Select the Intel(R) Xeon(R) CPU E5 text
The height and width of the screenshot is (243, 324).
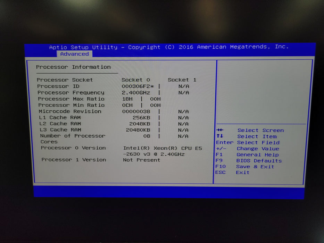[x=163, y=148]
